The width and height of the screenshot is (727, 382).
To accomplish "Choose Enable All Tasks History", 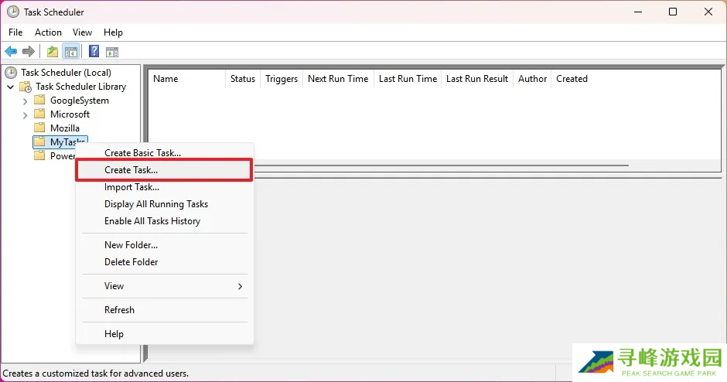I will pyautogui.click(x=152, y=221).
